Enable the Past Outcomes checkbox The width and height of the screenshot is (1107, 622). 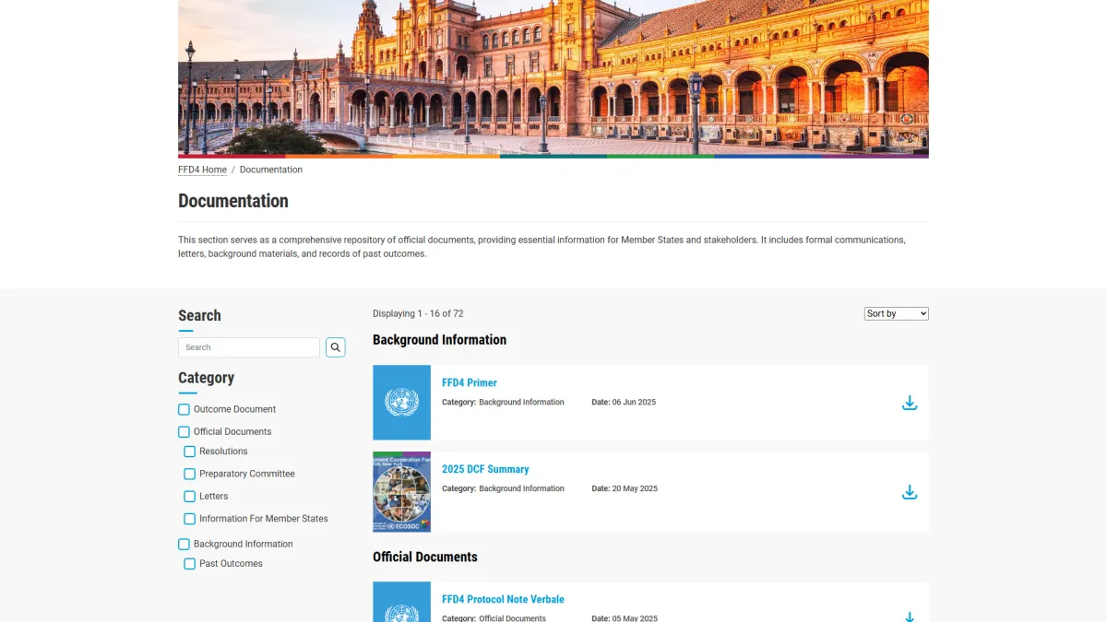[190, 564]
